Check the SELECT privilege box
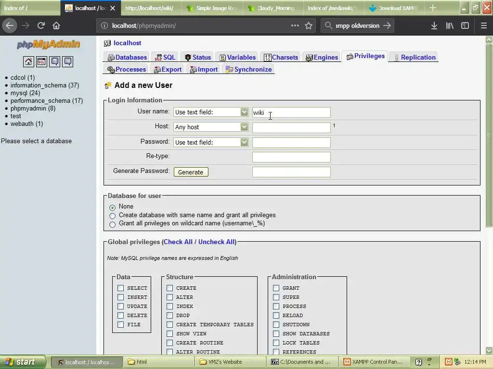Image resolution: width=493 pixels, height=369 pixels. (x=121, y=288)
